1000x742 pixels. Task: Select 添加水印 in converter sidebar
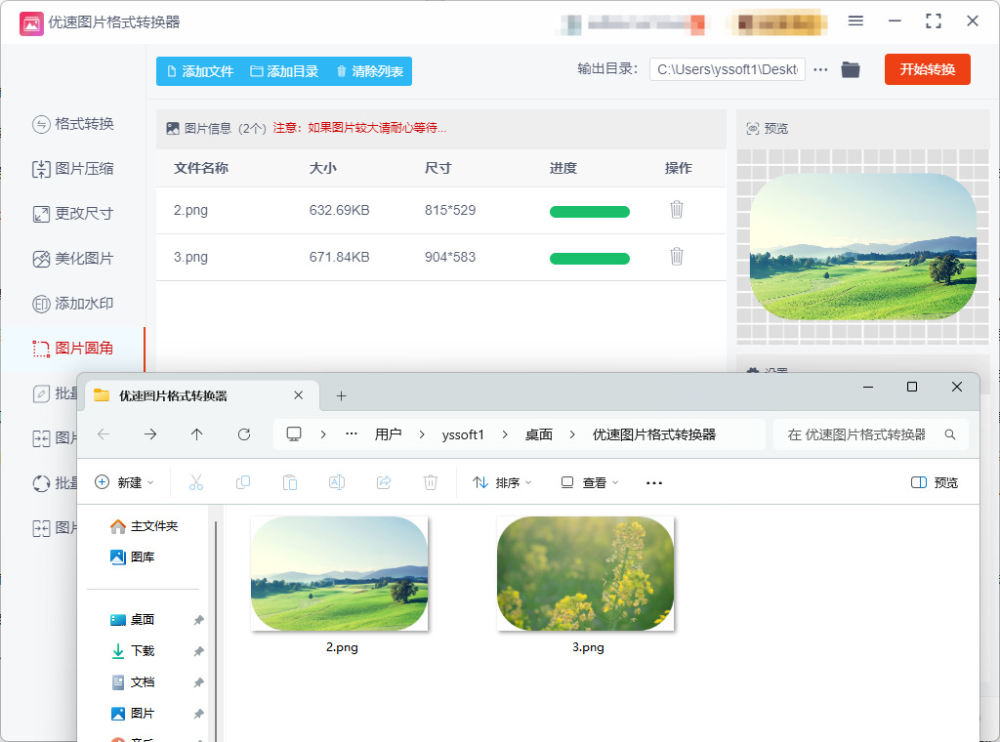click(x=73, y=304)
